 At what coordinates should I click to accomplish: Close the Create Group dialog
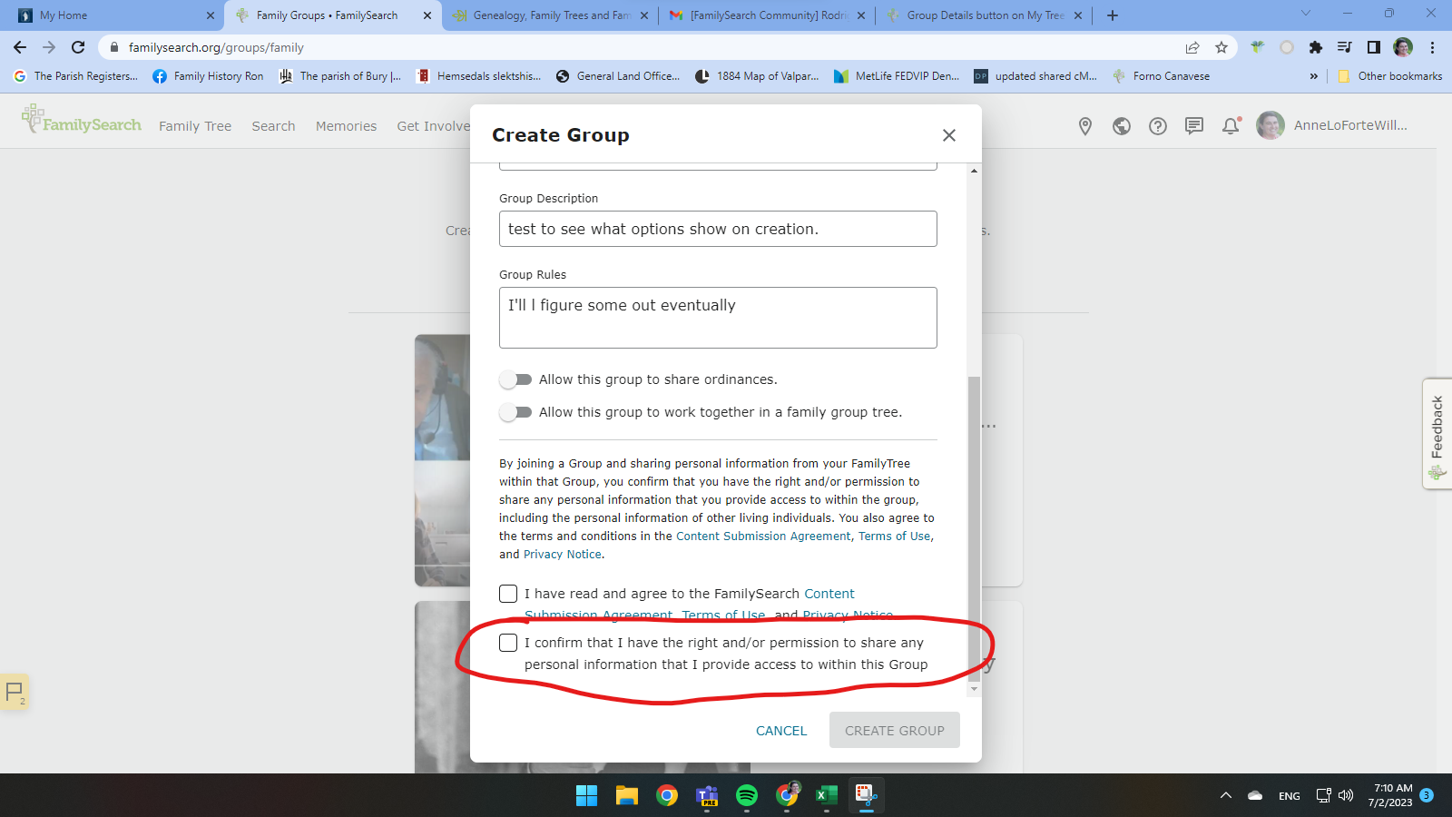tap(949, 135)
